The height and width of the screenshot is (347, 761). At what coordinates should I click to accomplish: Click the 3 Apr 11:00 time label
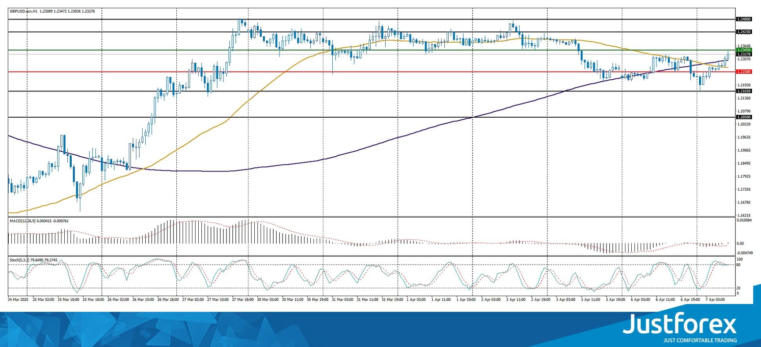coord(592,300)
